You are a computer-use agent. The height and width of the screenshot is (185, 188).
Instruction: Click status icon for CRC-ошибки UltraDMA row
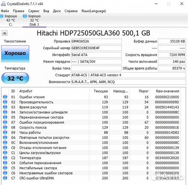click(x=5, y=178)
